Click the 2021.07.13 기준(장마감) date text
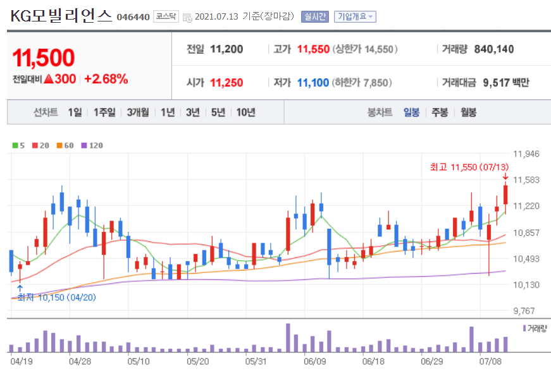Screen dimensions: 551x371 (245, 16)
